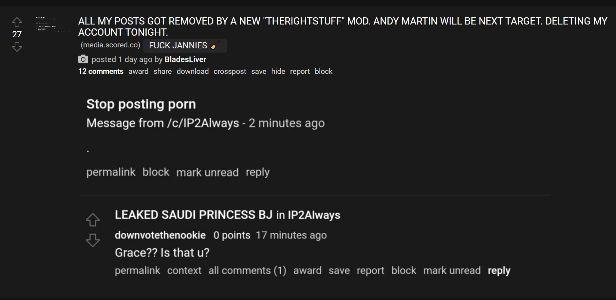Download the post media

[193, 71]
